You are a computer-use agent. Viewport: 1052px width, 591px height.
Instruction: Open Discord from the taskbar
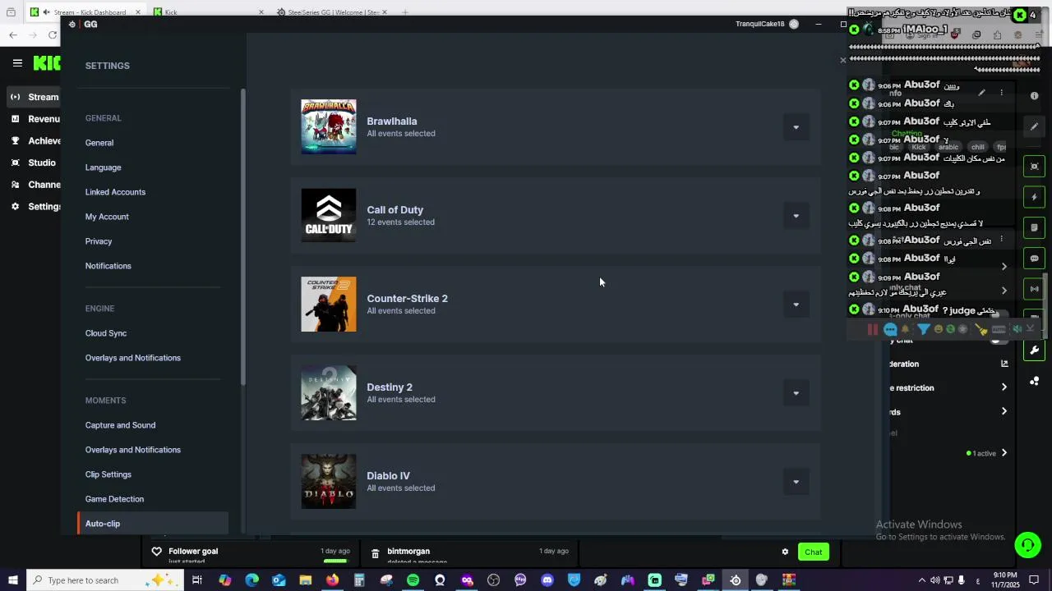[547, 580]
